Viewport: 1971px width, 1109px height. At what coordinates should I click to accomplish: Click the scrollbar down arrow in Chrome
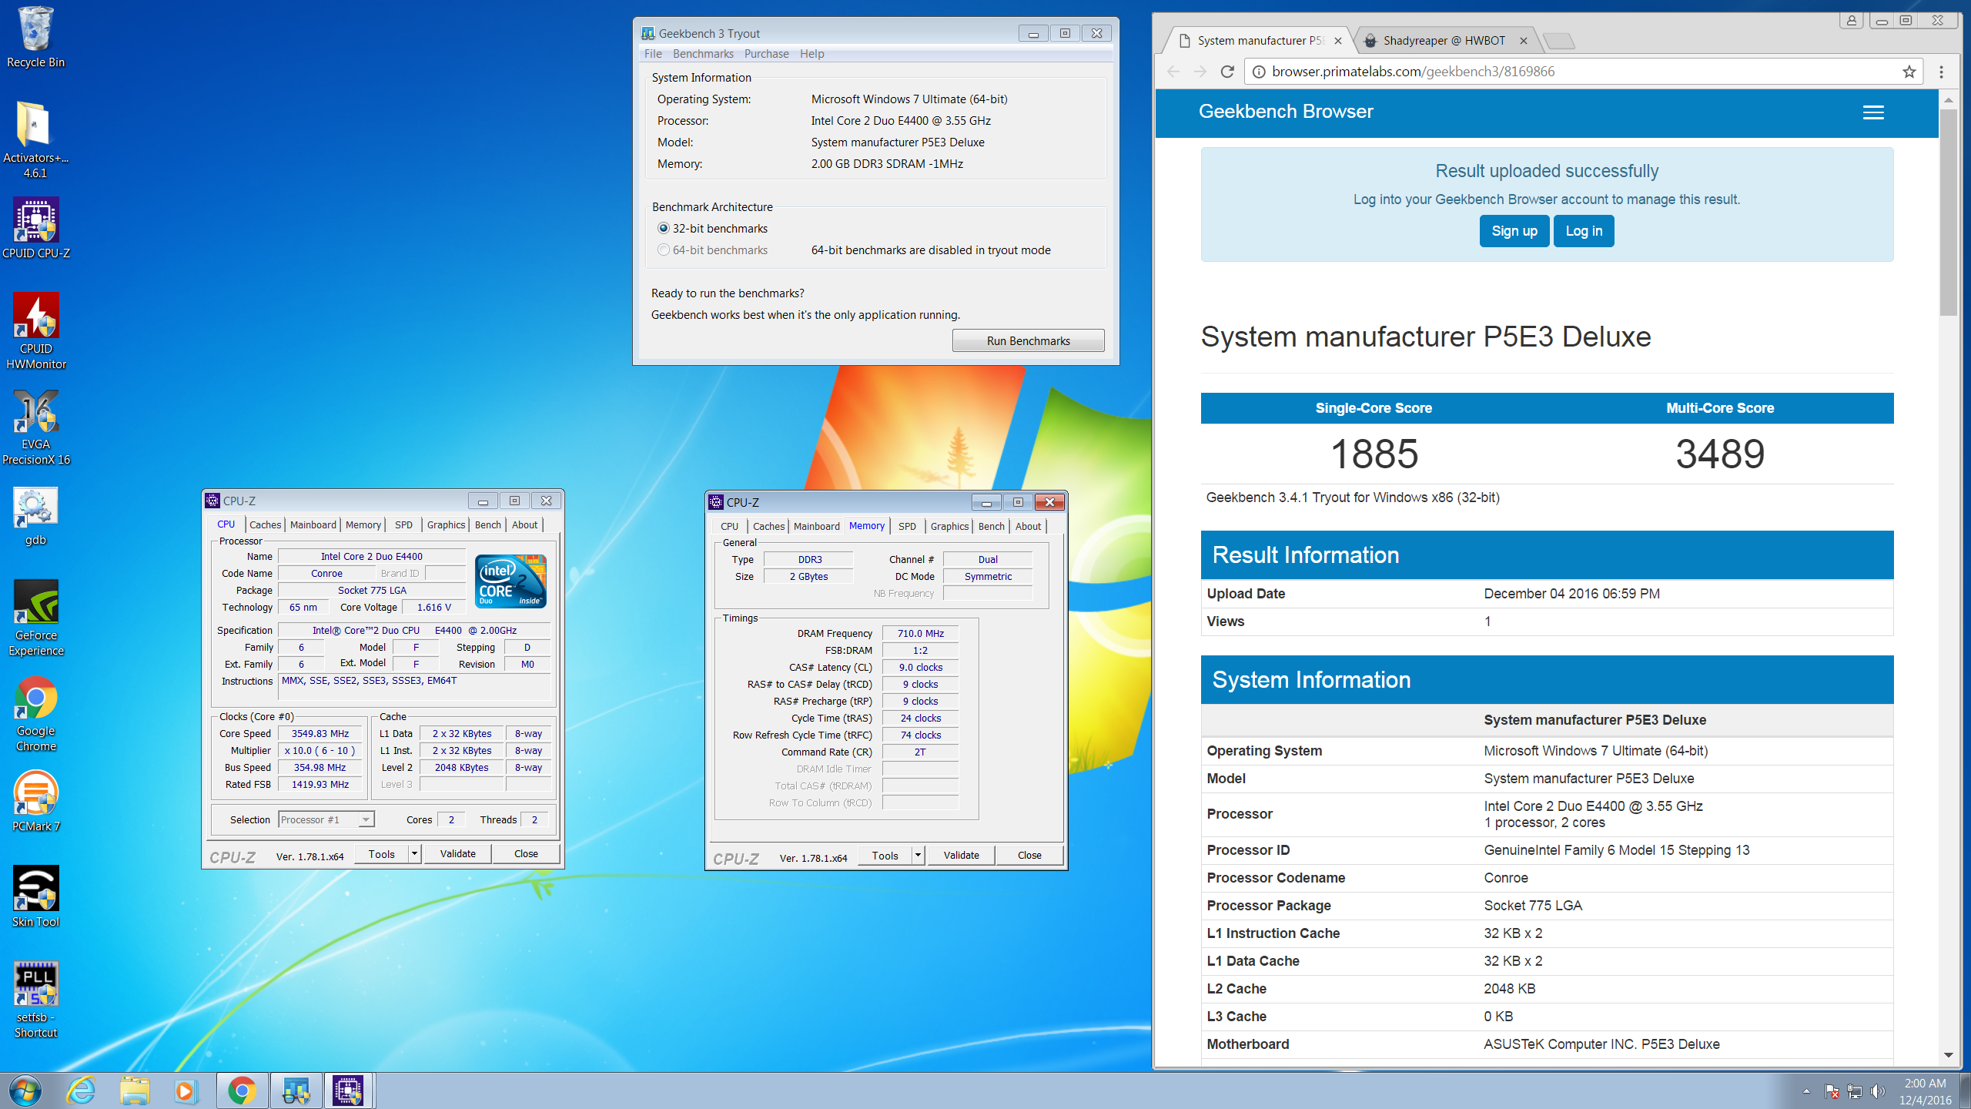1948,1055
